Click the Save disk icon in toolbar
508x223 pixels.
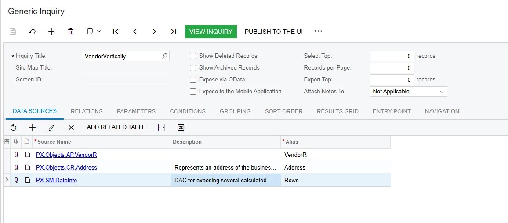coord(13,32)
